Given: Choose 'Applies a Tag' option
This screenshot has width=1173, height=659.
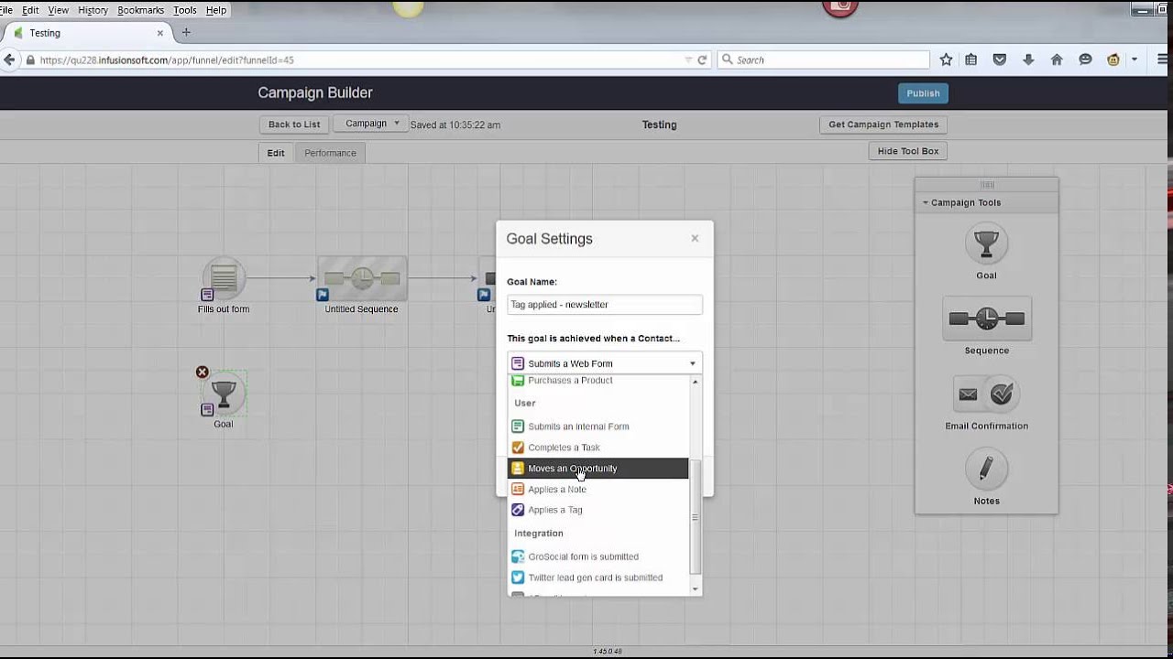Looking at the screenshot, I should 598,510.
